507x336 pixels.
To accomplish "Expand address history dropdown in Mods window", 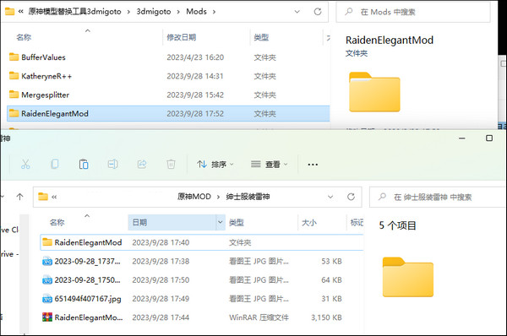I will coord(297,12).
